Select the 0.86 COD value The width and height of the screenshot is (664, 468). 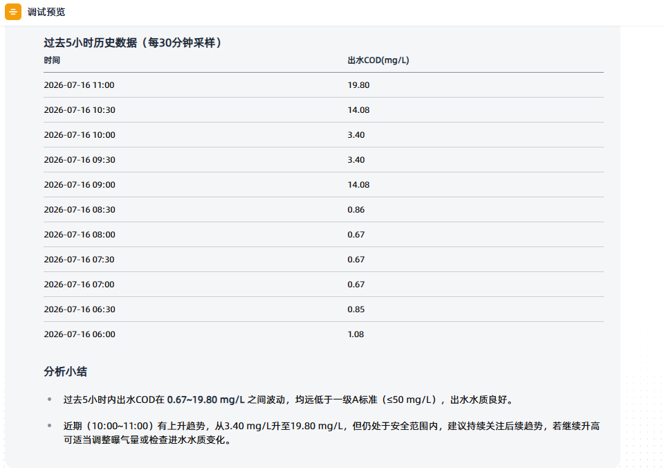pyautogui.click(x=356, y=209)
